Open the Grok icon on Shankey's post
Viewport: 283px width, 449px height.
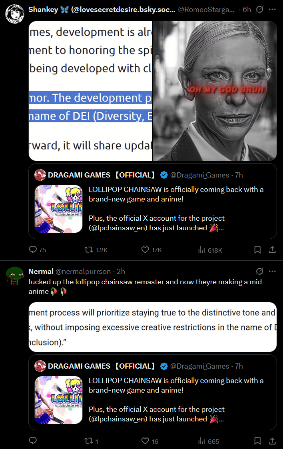click(x=259, y=10)
